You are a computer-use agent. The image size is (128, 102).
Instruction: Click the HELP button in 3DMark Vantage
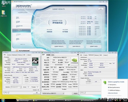tap(101, 9)
